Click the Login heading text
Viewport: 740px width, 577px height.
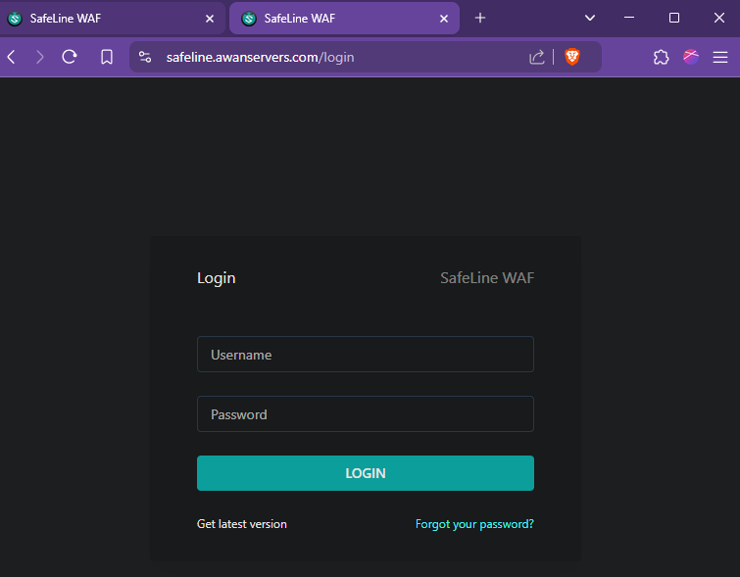tap(217, 278)
